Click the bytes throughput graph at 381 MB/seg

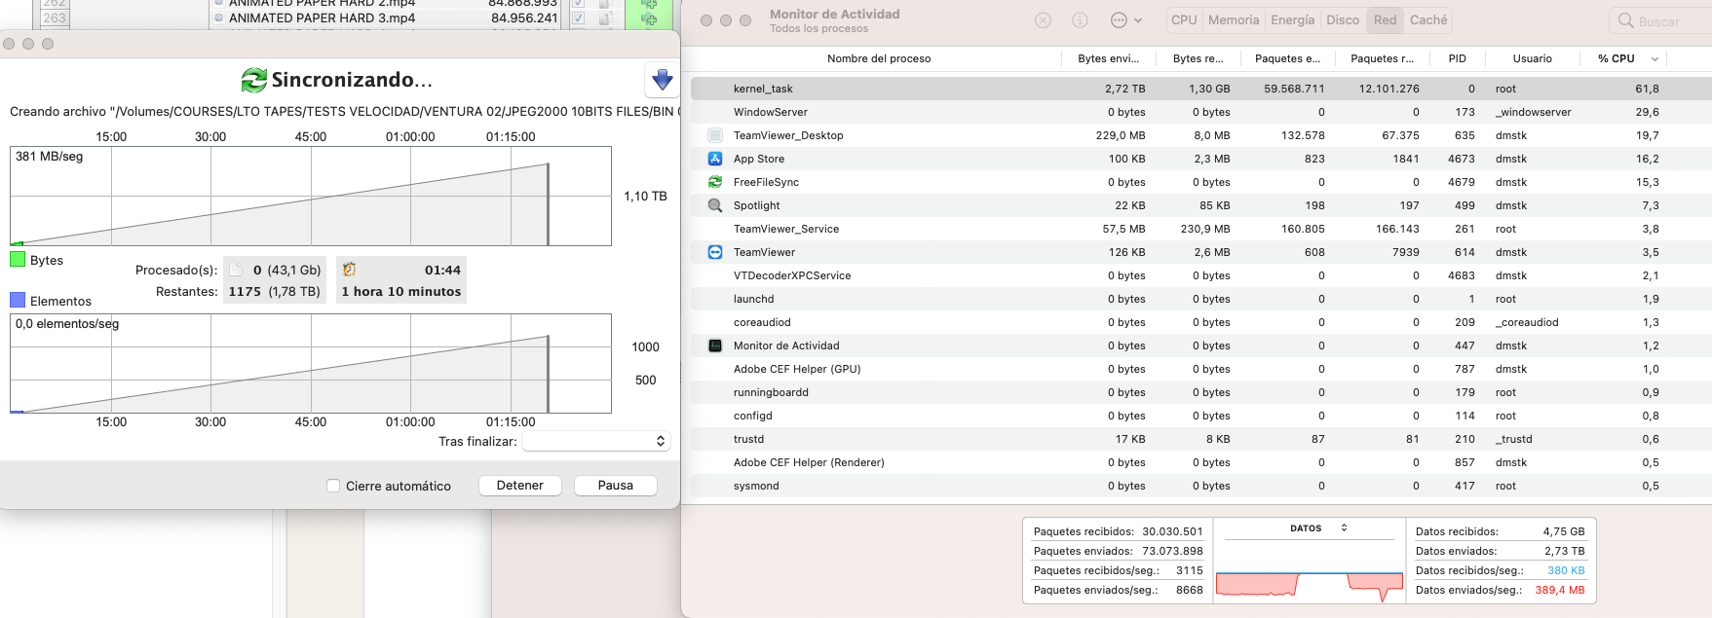click(311, 196)
